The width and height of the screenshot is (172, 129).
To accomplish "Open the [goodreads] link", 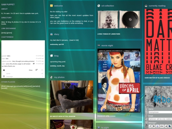I will (18, 86).
